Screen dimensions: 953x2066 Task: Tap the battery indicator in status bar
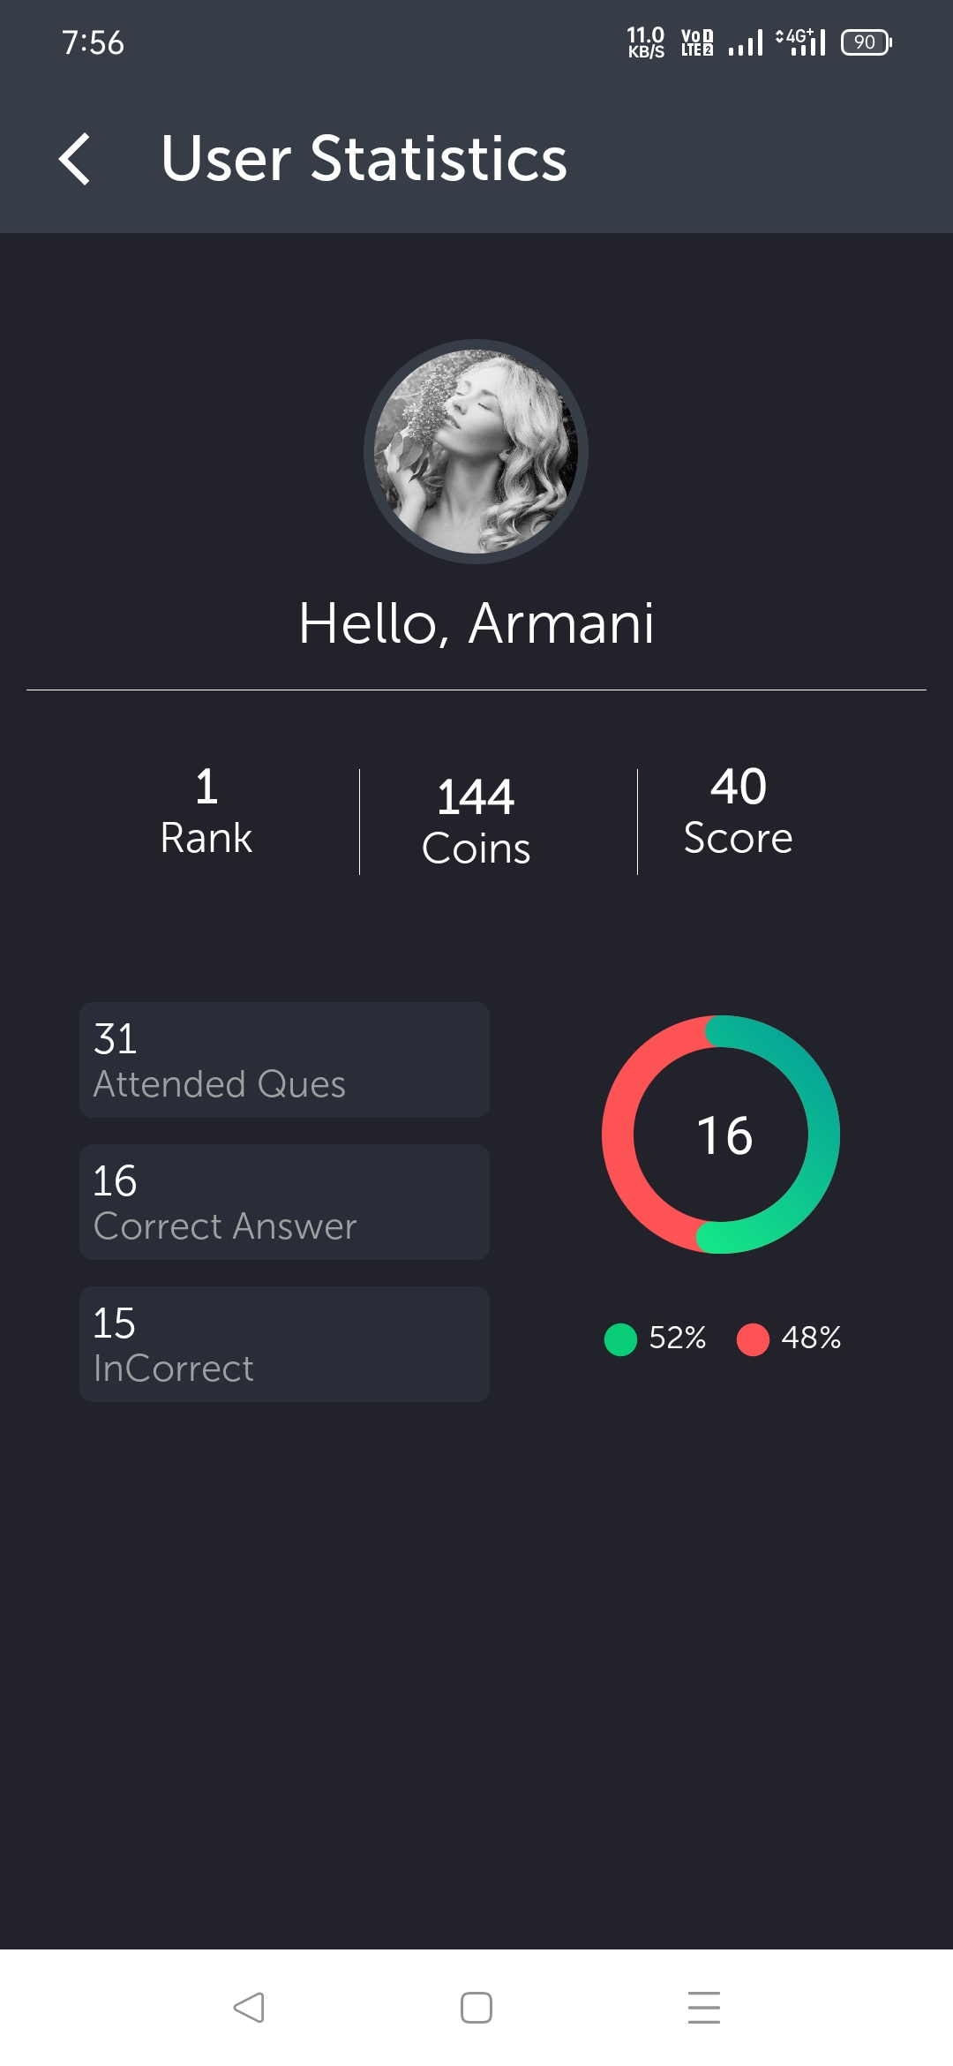[866, 42]
